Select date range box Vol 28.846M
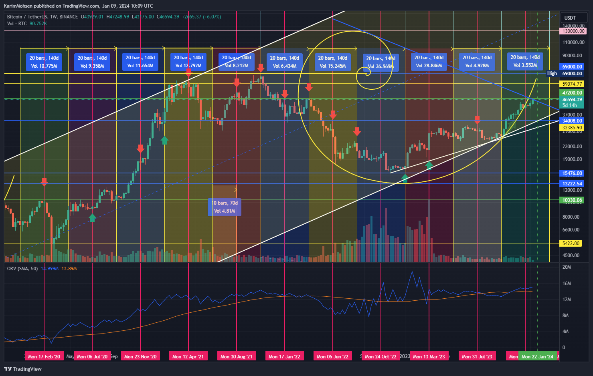593x376 pixels. pyautogui.click(x=429, y=62)
